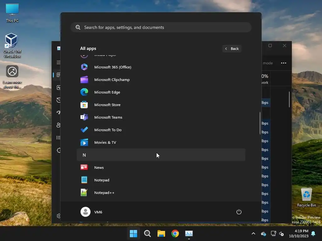Open Task Manager Users sidebar icon
Image resolution: width=322 pixels, height=241 pixels.
[58, 125]
